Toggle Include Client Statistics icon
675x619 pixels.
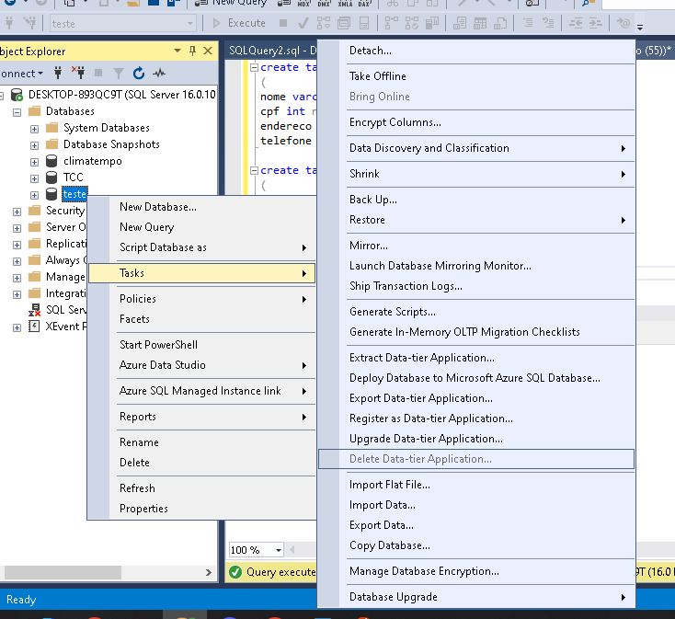tap(432, 23)
